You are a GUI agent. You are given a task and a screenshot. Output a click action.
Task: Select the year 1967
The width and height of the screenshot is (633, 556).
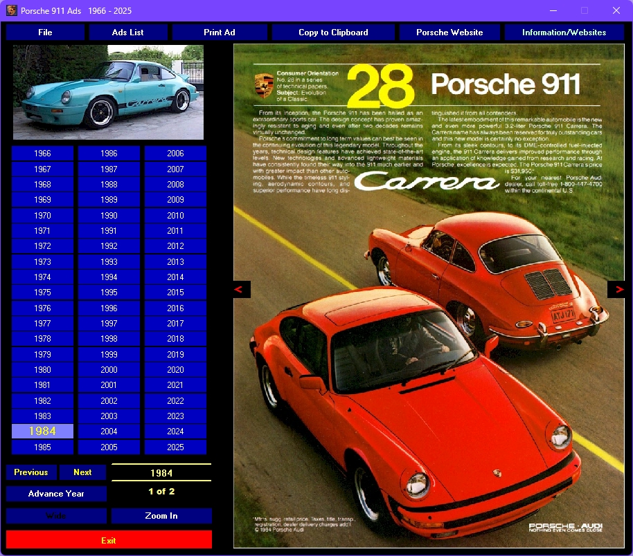(42, 169)
